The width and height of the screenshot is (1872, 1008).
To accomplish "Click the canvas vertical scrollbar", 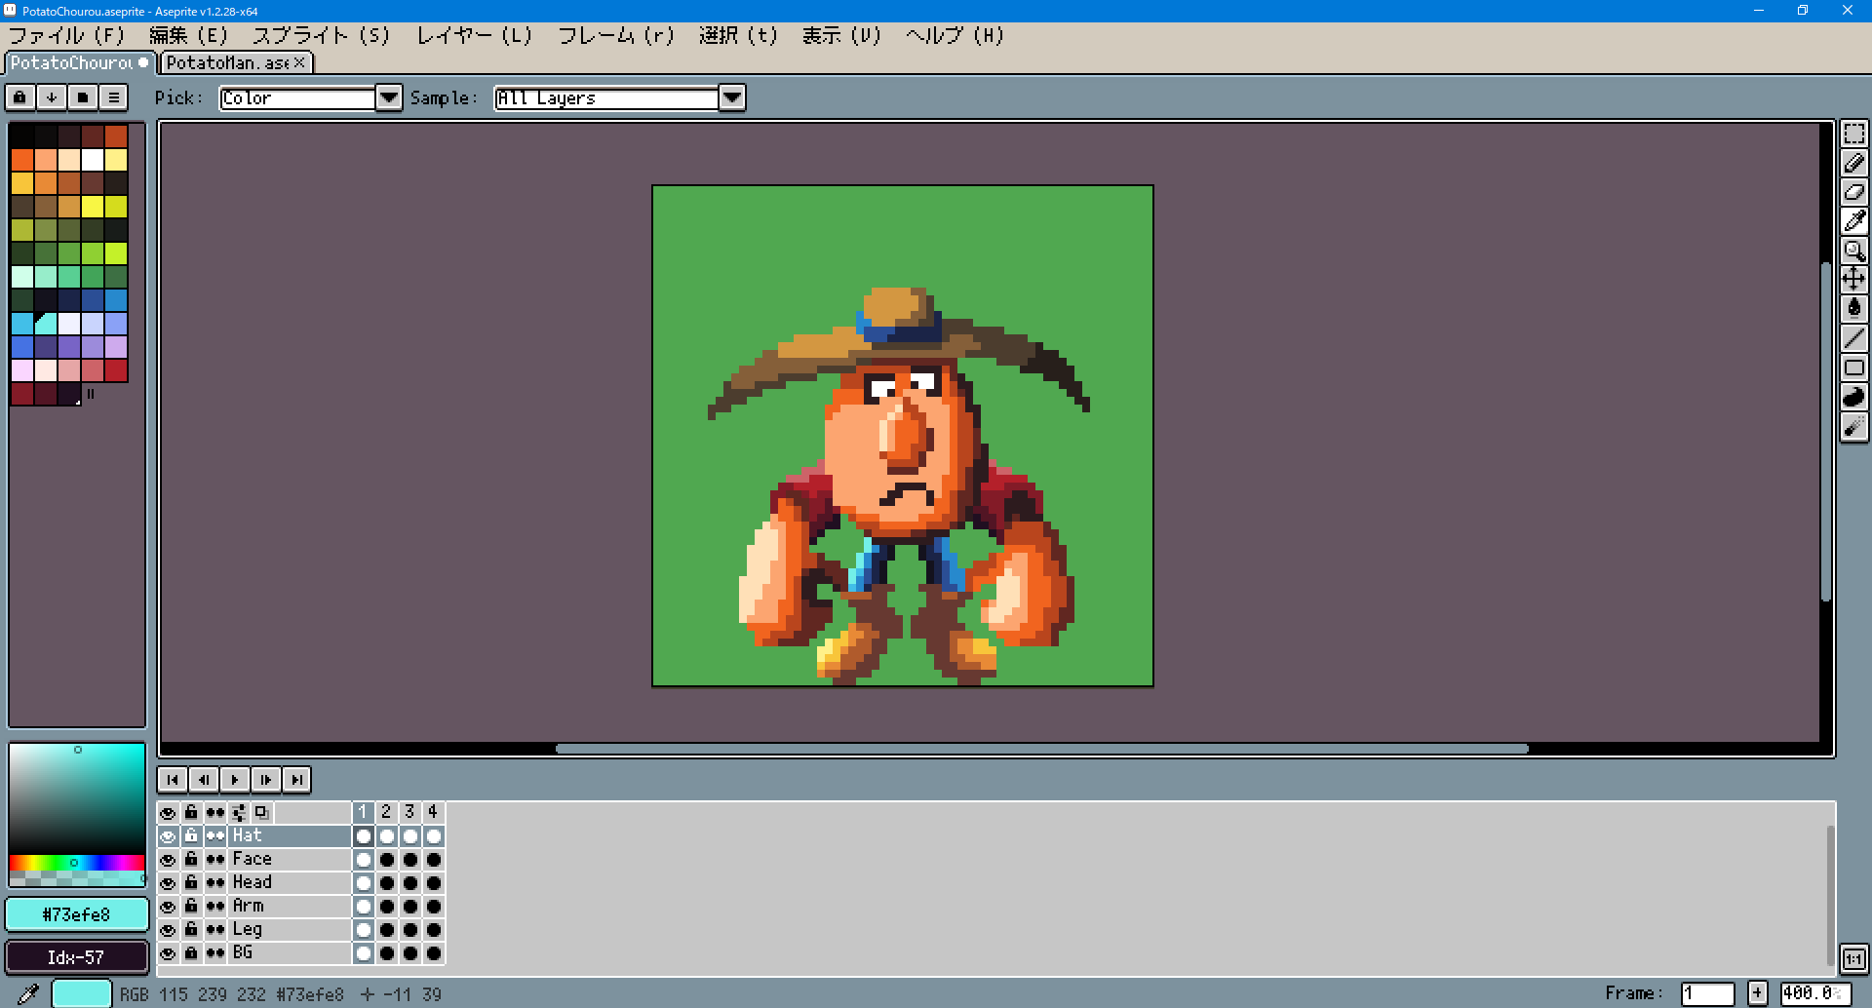I will tap(1826, 432).
